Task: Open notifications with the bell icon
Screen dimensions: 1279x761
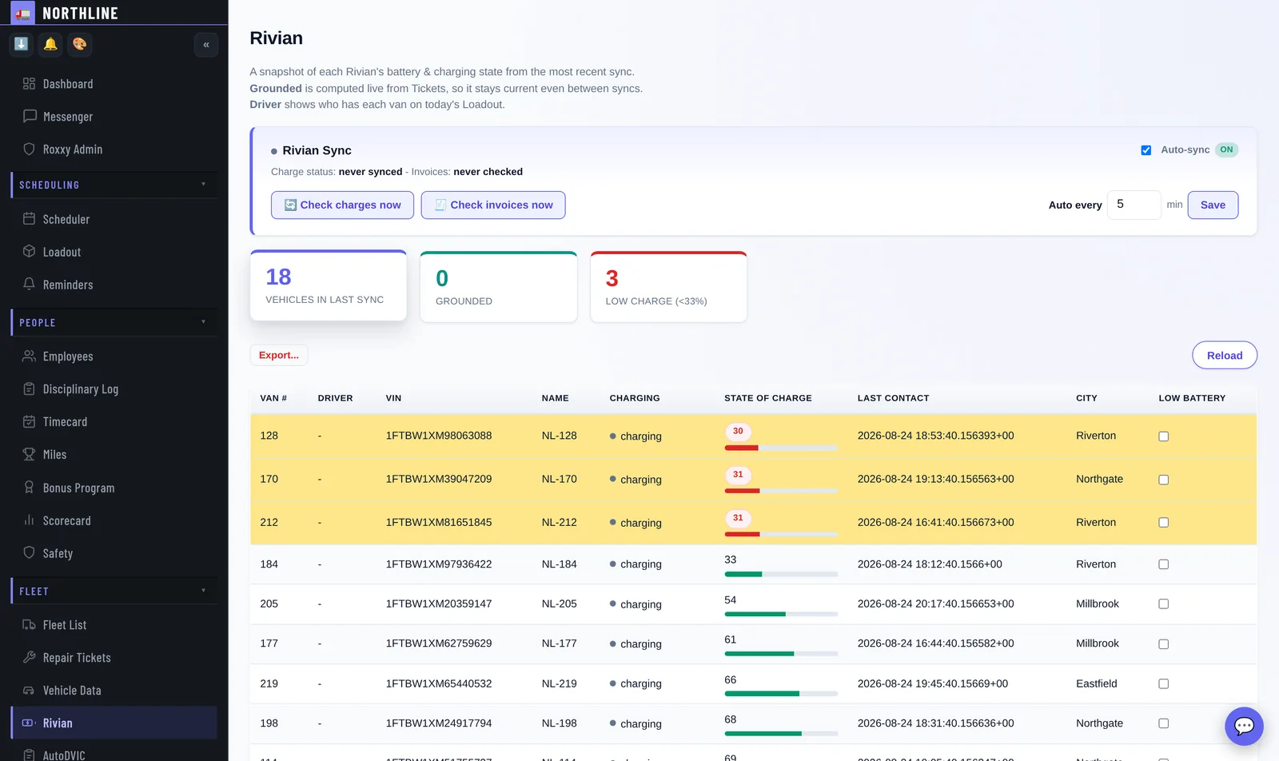Action: click(50, 44)
